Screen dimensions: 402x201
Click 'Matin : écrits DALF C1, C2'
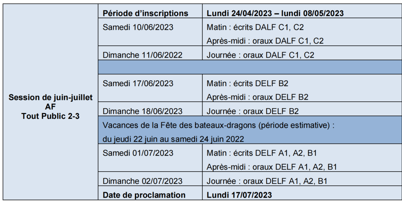coord(255,27)
